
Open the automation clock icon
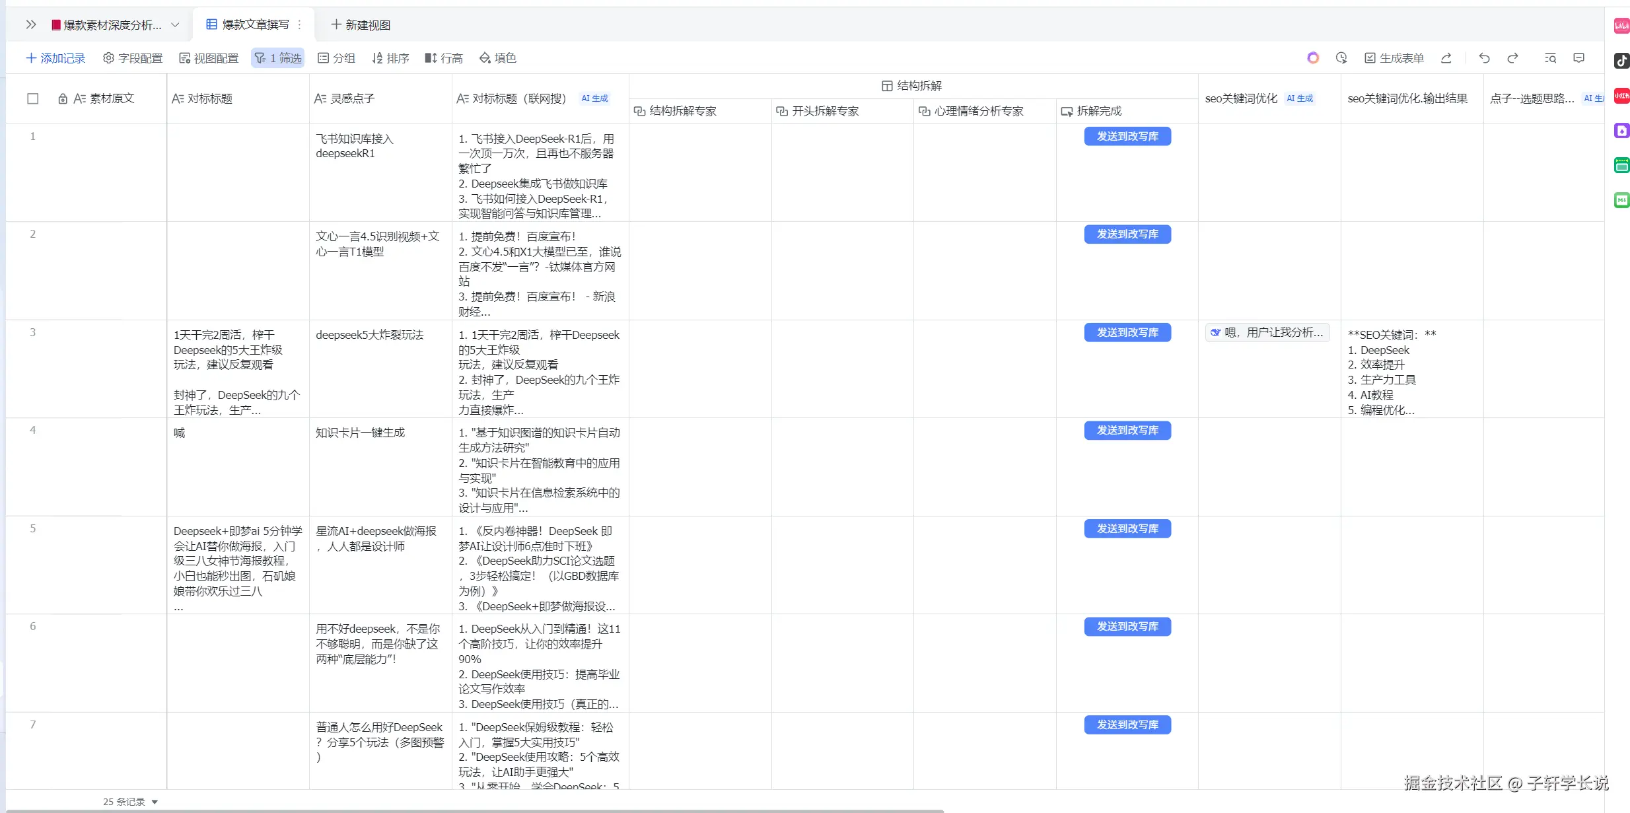point(1341,58)
